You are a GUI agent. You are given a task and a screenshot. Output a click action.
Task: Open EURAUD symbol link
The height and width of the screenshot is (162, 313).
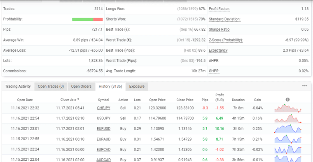click(104, 139)
